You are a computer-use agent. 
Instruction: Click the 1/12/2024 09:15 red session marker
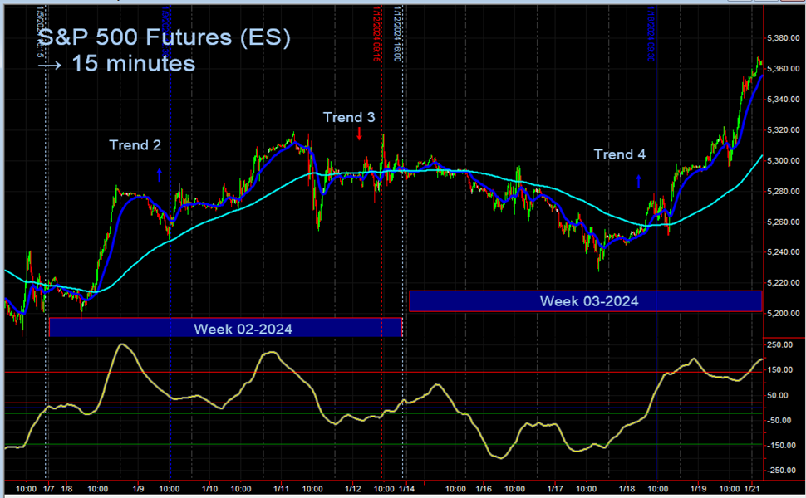point(380,249)
